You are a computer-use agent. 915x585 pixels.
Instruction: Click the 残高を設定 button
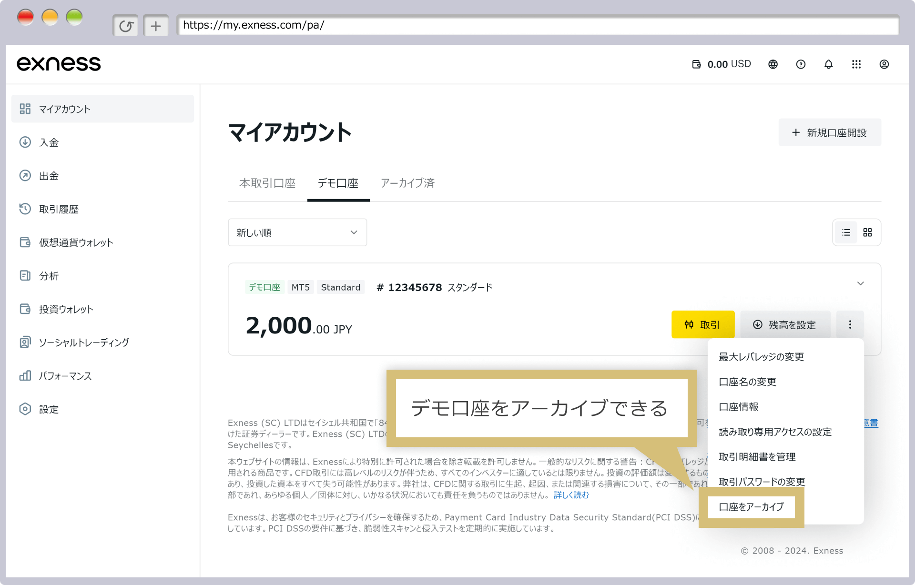(x=785, y=324)
